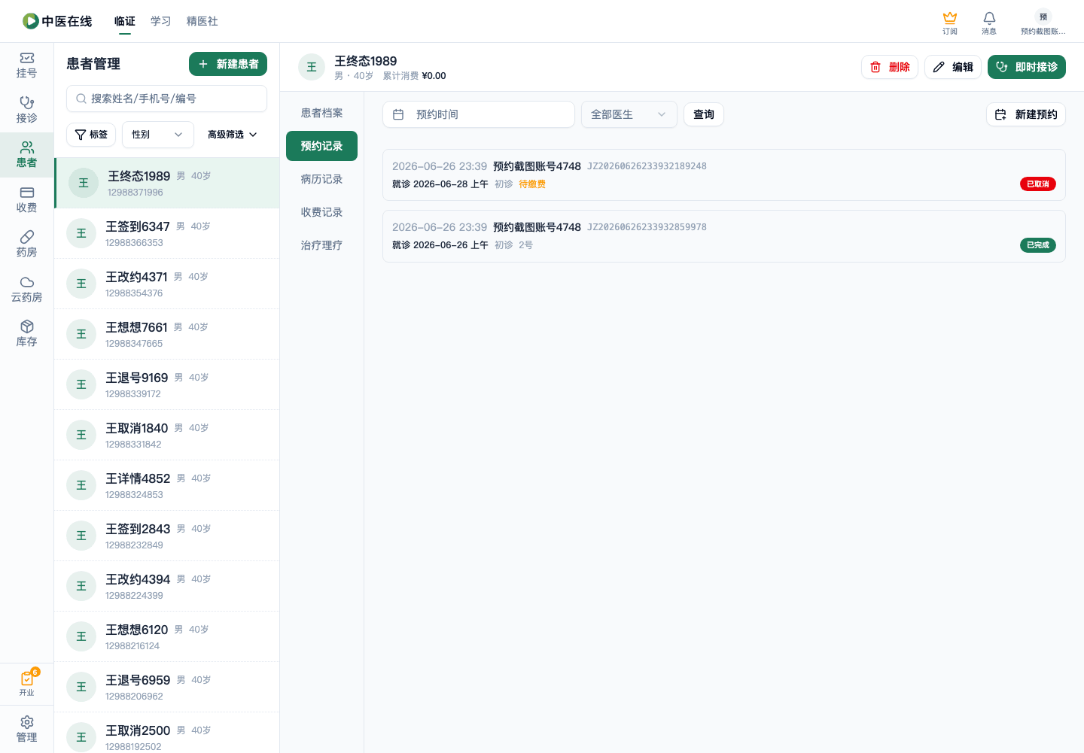Select patient 王退号6959 in list

166,687
